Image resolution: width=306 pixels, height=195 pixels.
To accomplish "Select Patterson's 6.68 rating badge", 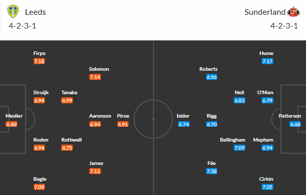I will click(295, 124).
